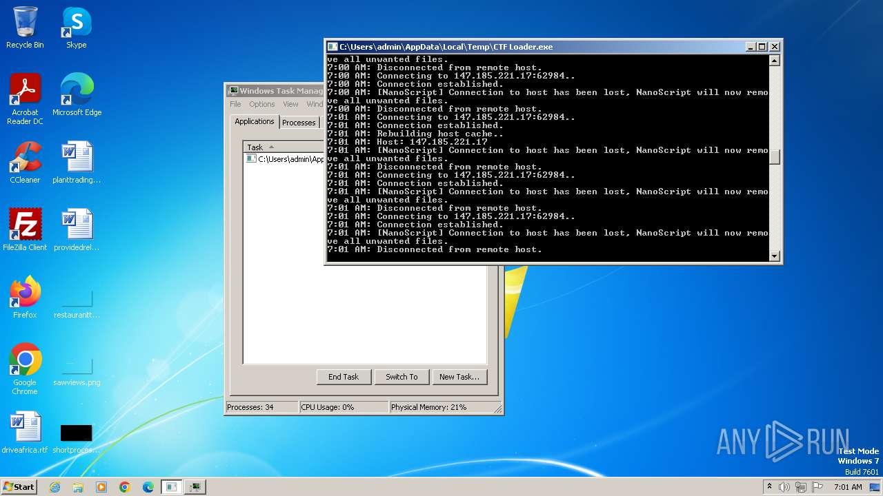
Task: Click the Windows Task Manager title bar
Action: click(276, 91)
